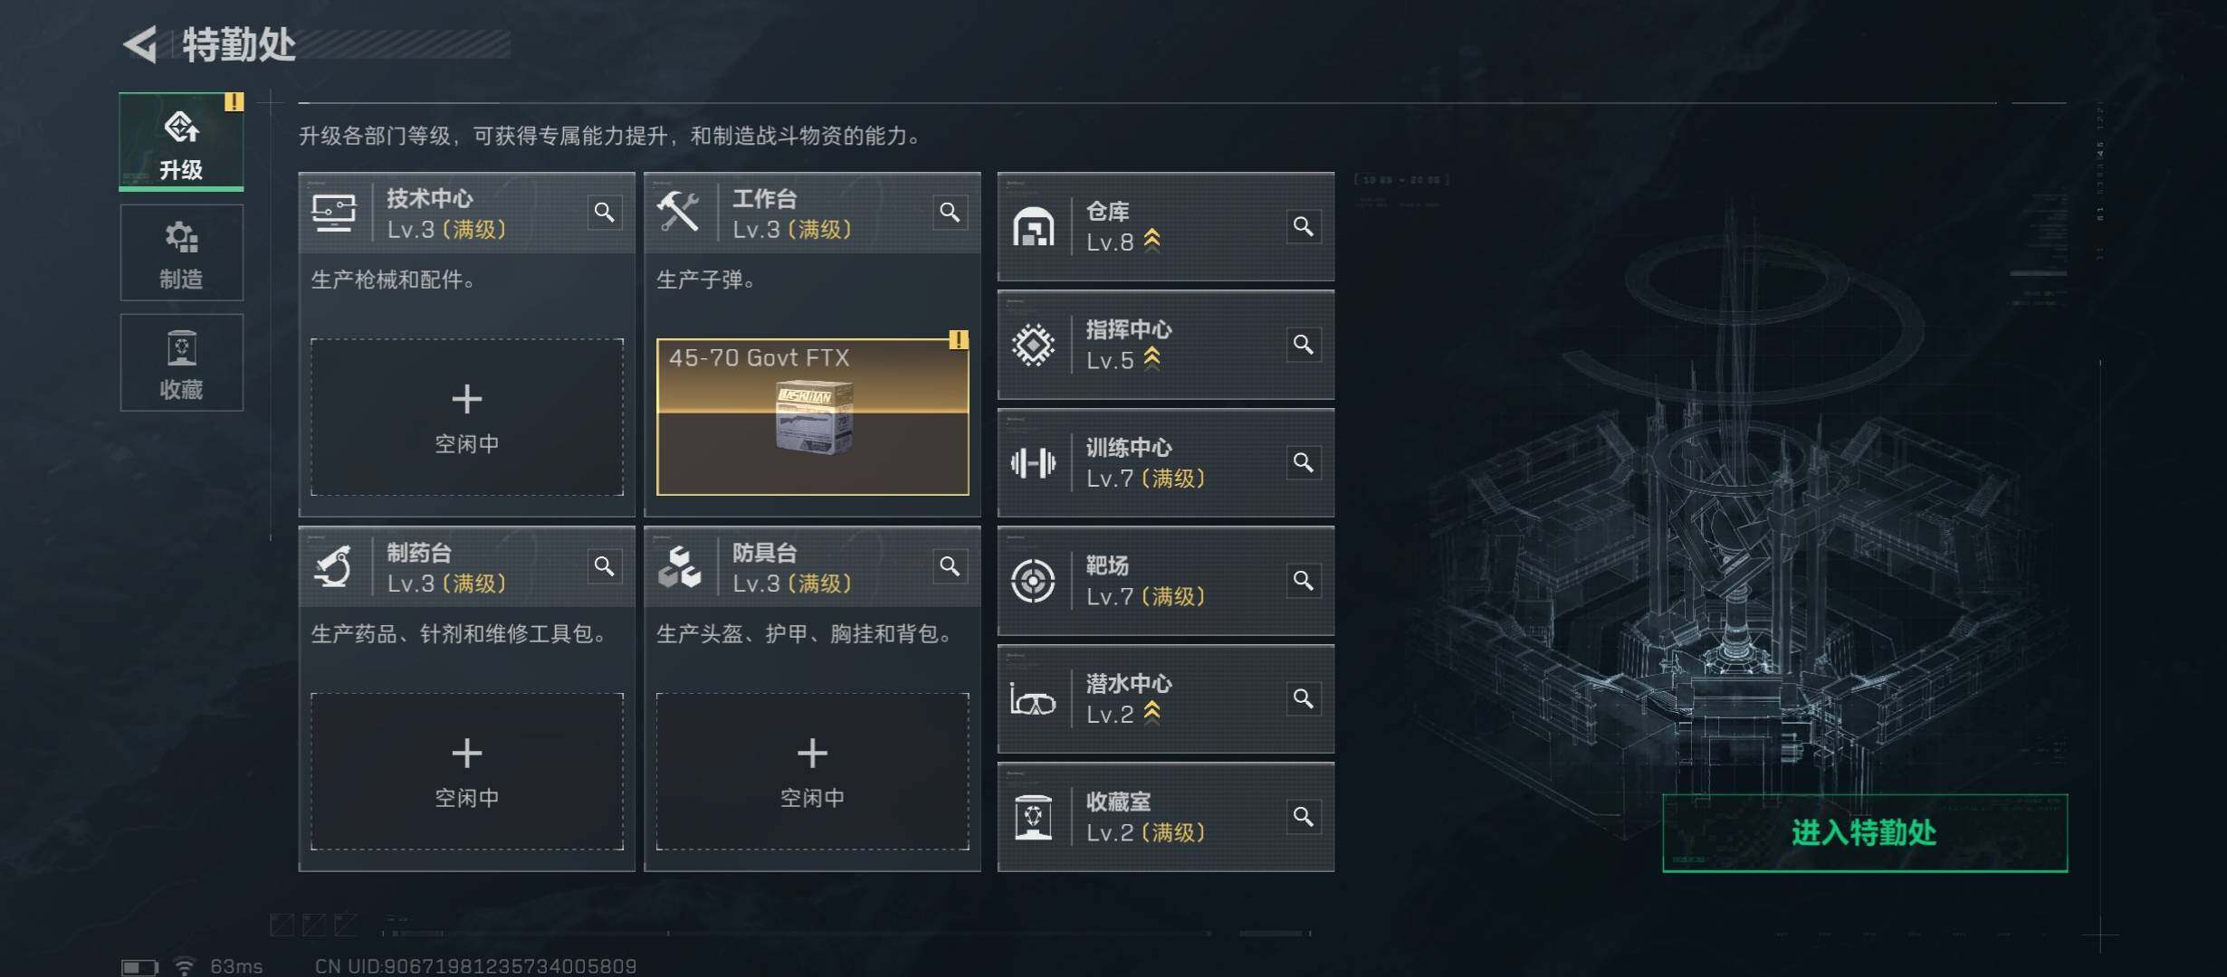This screenshot has width=2227, height=977.
Task: Click the magnifier icon on 指挥中心
Action: (x=1303, y=345)
